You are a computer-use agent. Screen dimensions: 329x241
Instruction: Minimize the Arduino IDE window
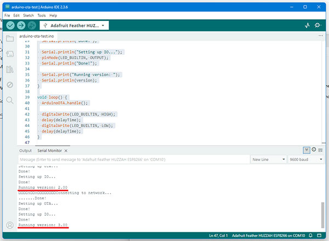click(292, 7)
